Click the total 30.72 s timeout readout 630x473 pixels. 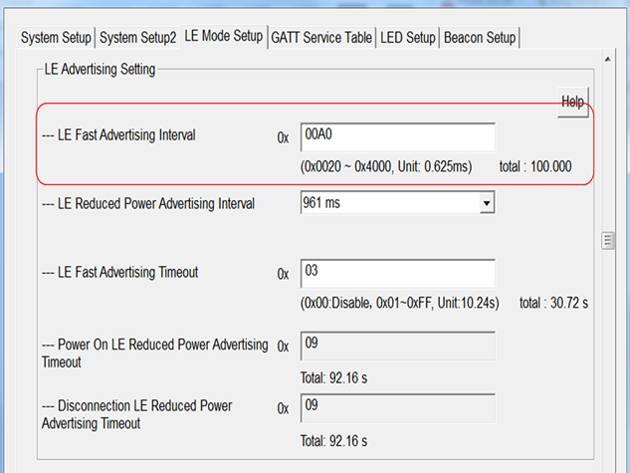point(553,303)
